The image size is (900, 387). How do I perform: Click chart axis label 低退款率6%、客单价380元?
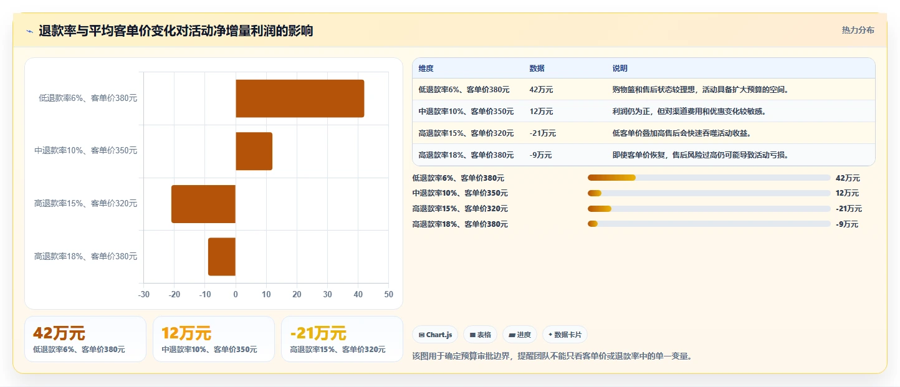pyautogui.click(x=88, y=98)
